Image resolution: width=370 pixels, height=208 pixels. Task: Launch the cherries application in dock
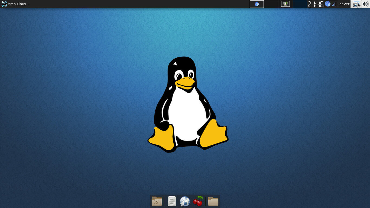198,201
